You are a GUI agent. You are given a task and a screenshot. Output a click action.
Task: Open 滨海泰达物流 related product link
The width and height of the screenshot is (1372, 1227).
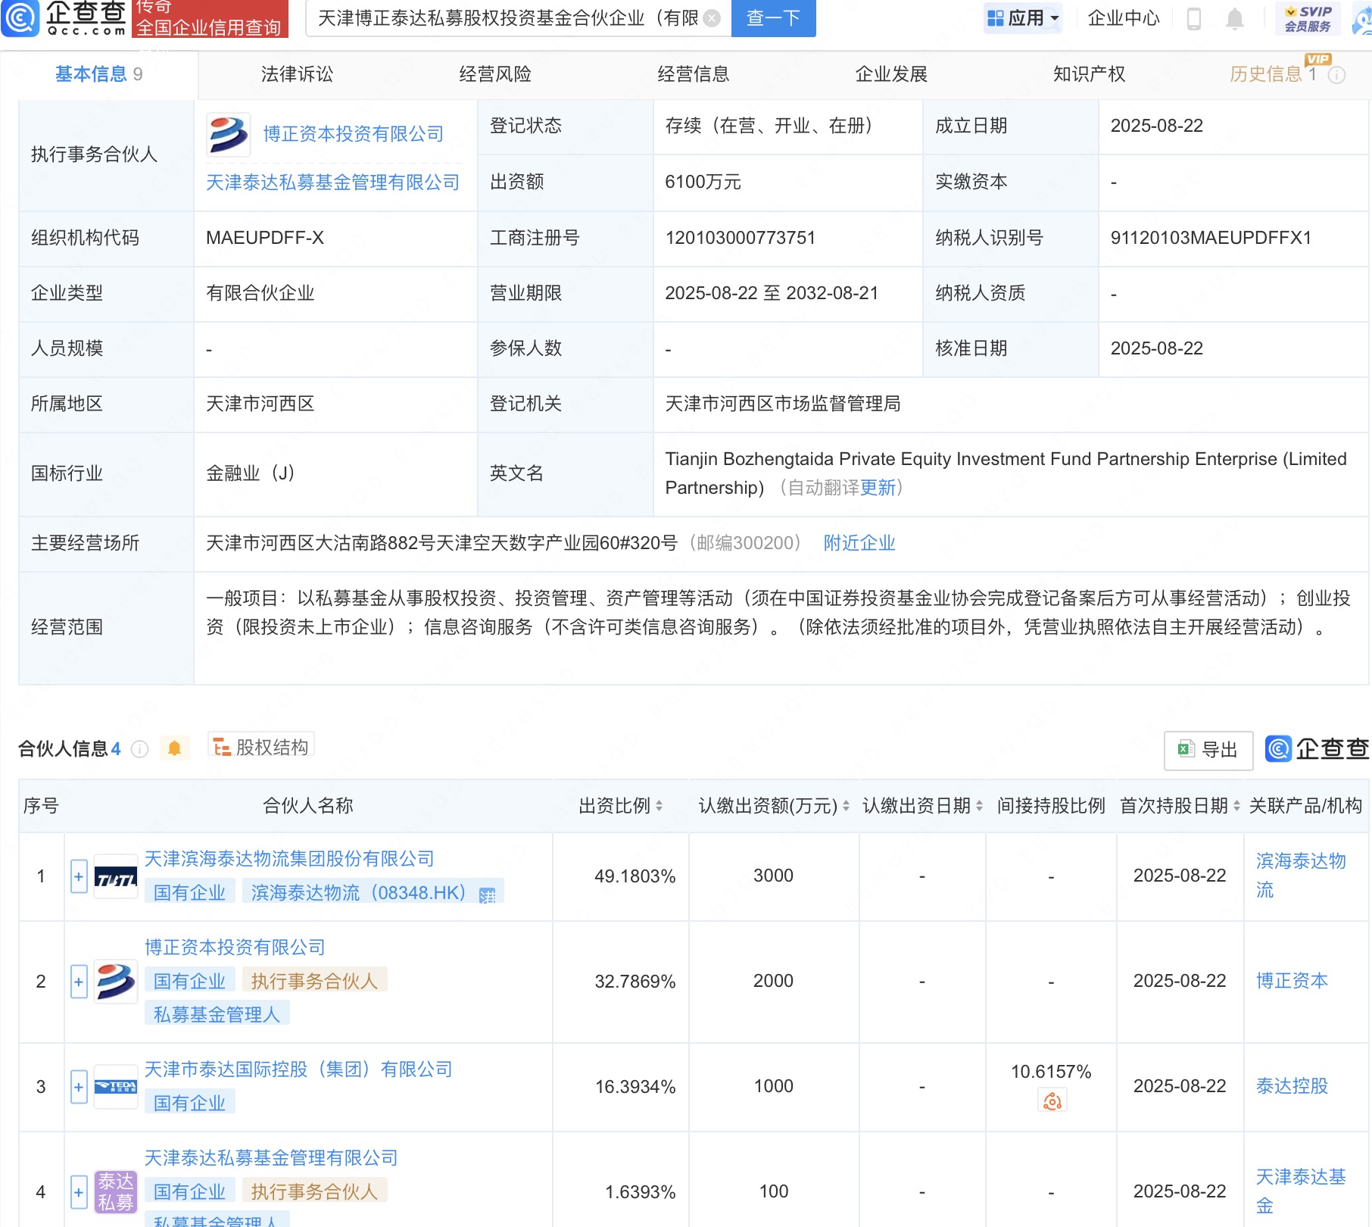coord(1301,876)
